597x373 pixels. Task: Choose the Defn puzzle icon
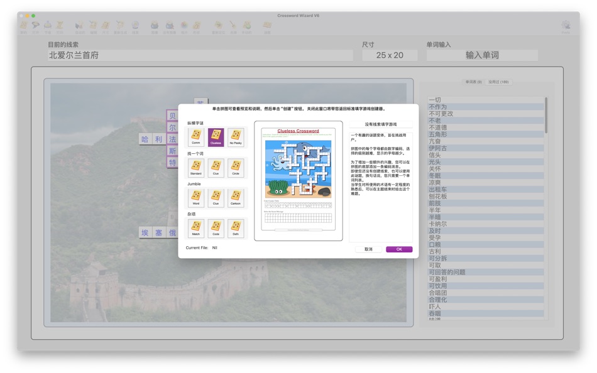click(x=236, y=227)
